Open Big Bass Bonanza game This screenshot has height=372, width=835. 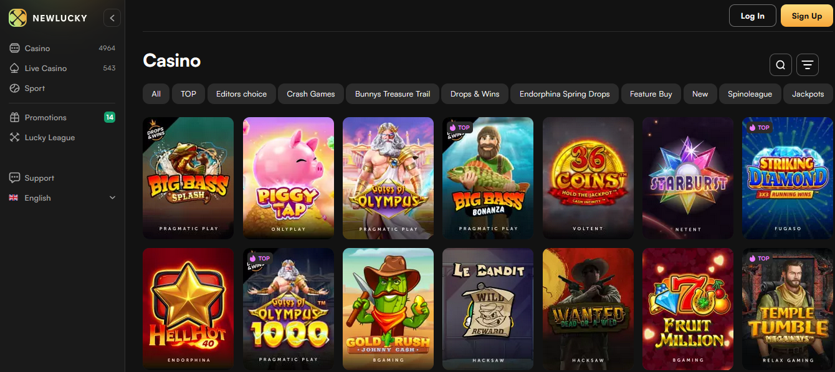point(488,178)
